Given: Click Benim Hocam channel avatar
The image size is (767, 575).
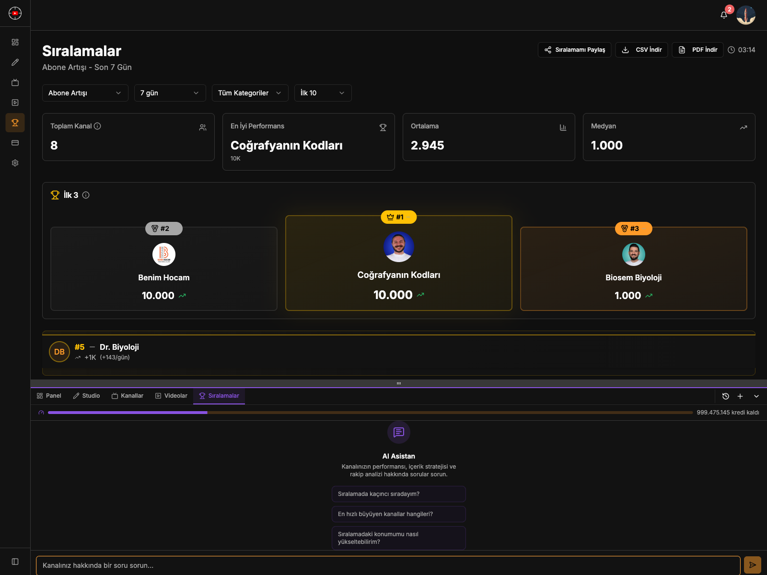Looking at the screenshot, I should click(x=164, y=254).
